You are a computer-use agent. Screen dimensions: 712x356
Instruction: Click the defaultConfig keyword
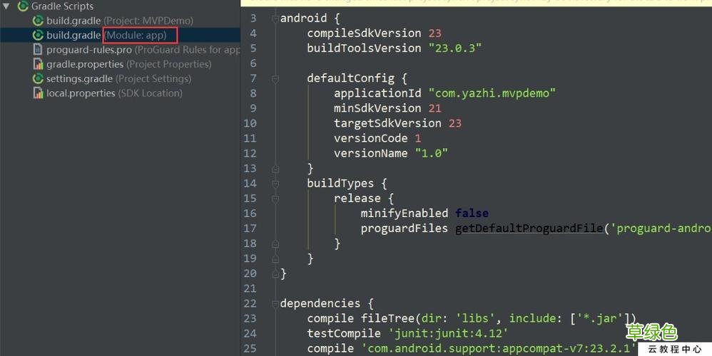350,78
